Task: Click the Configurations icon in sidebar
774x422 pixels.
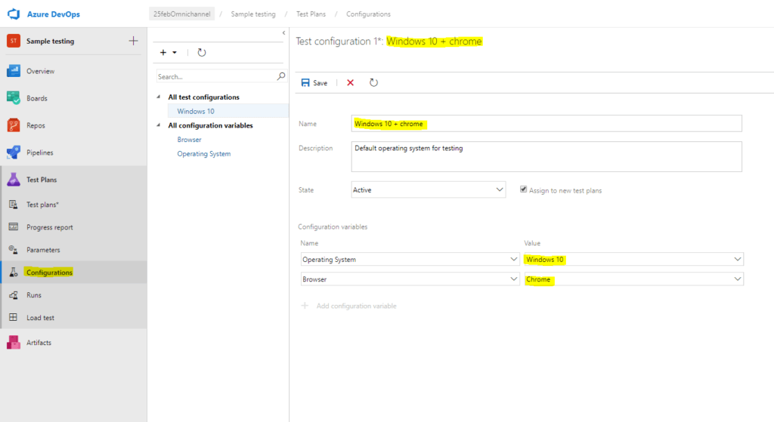Action: (x=14, y=272)
